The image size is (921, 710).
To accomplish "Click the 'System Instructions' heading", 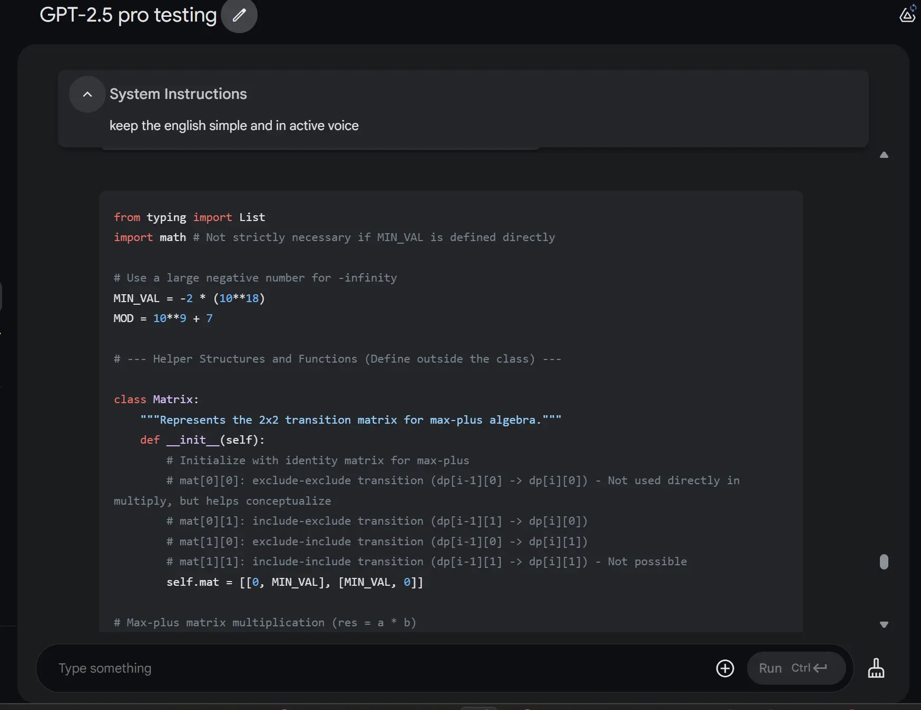I will point(178,94).
